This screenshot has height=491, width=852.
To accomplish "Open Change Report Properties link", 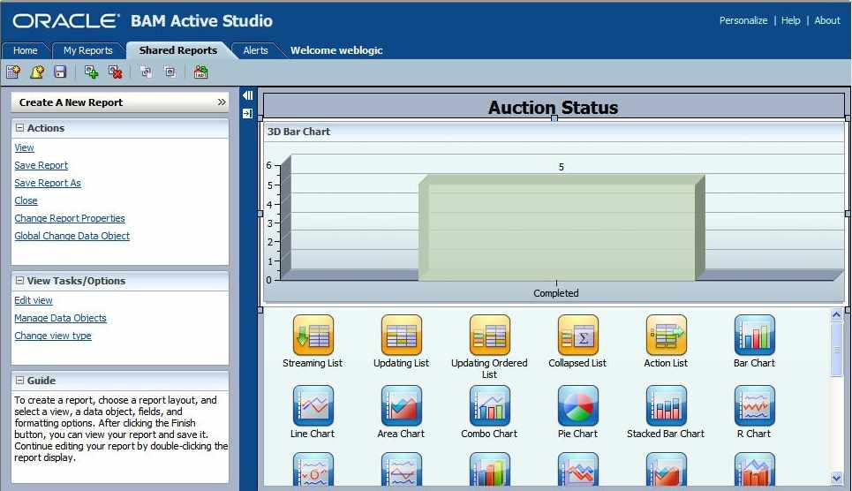I will [70, 218].
